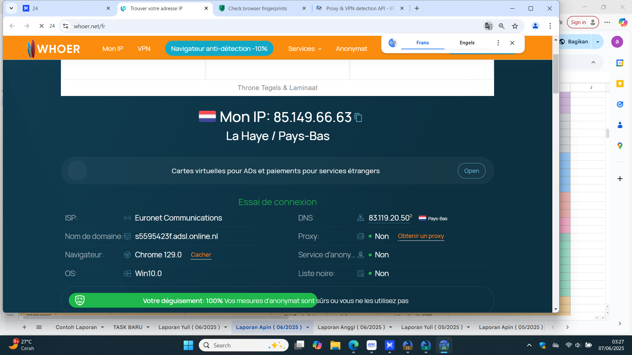Image resolution: width=632 pixels, height=355 pixels.
Task: Open the Chrome profile avatar
Action: (x=535, y=26)
